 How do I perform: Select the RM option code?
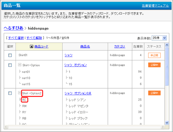pyautogui.click(x=24, y=106)
